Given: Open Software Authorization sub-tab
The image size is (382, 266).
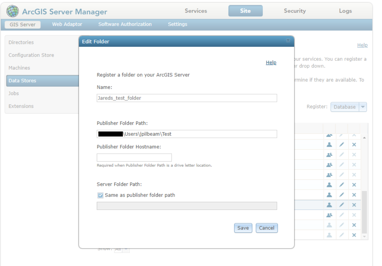Looking at the screenshot, I should click(x=125, y=24).
